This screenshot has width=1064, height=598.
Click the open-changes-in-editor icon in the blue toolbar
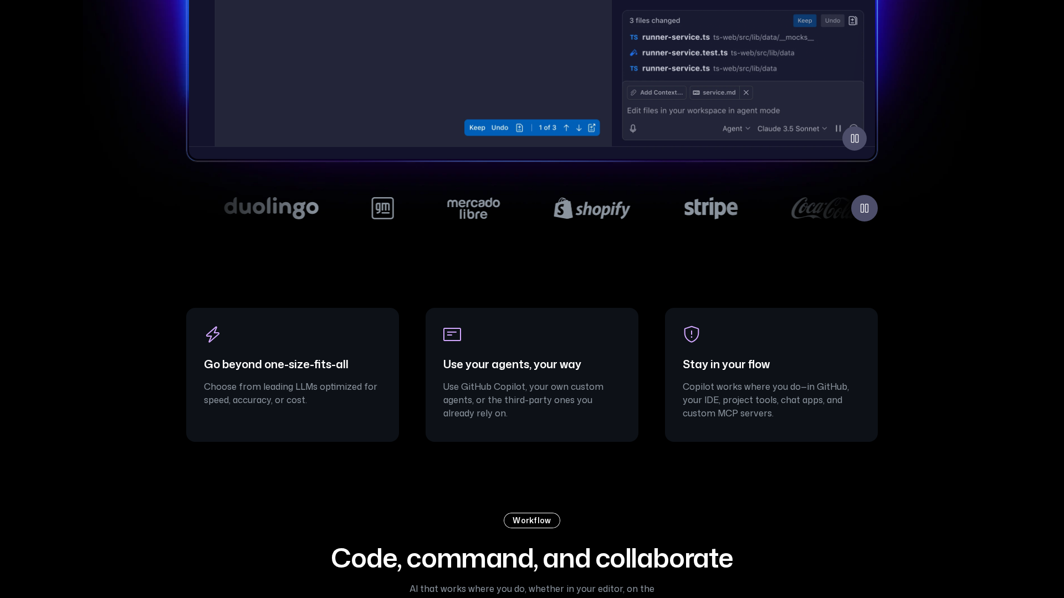(592, 127)
